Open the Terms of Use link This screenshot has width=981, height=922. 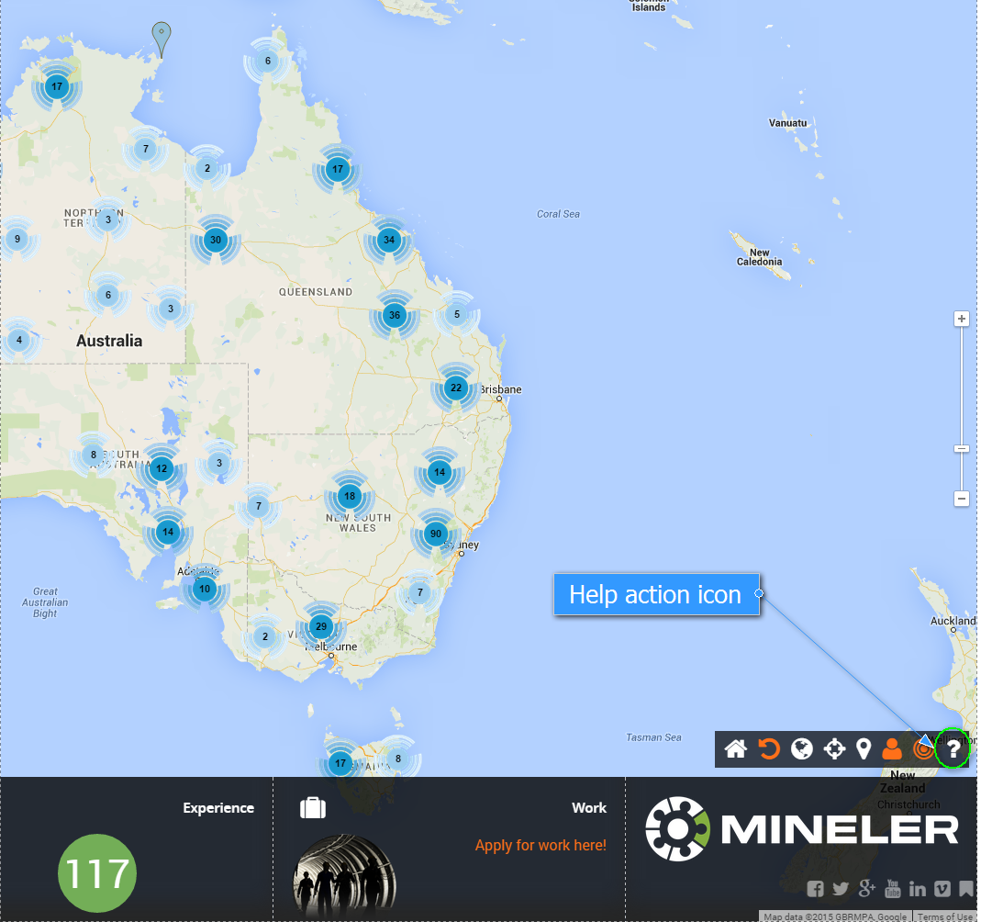[x=944, y=916]
